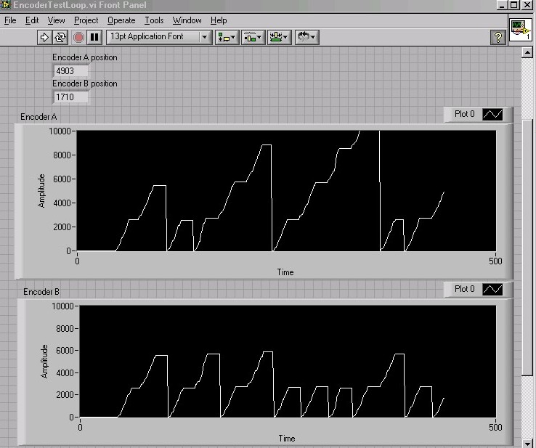The width and height of the screenshot is (536, 448).
Task: Open the Tools menu
Action: [x=154, y=20]
